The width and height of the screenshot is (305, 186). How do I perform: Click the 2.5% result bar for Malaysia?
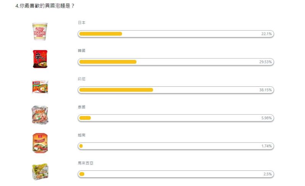click(176, 174)
